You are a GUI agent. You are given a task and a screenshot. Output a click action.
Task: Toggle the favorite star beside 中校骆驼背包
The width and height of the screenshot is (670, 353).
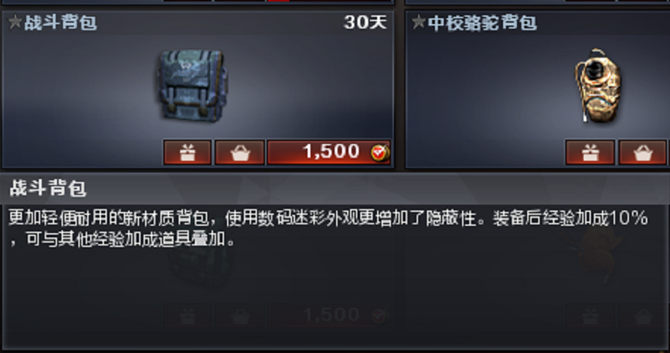pyautogui.click(x=419, y=22)
